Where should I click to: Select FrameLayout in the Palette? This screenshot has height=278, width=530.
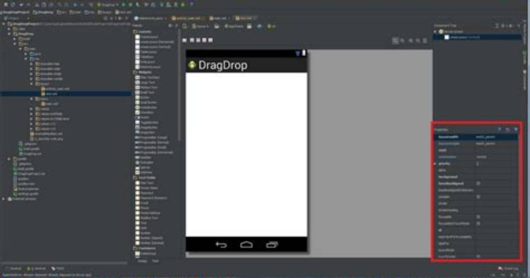[x=146, y=37]
